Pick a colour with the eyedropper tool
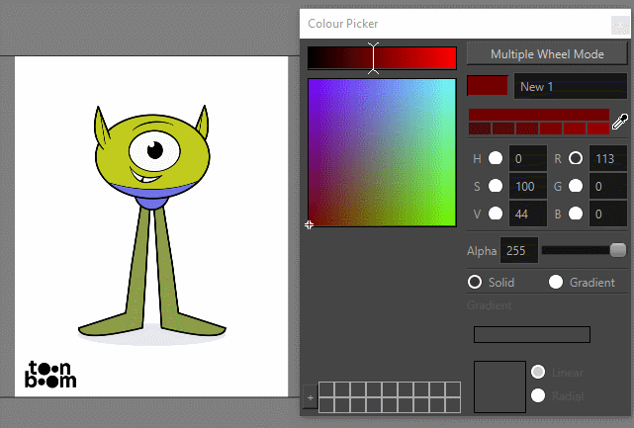Viewport: 634px width, 428px height. (x=620, y=123)
